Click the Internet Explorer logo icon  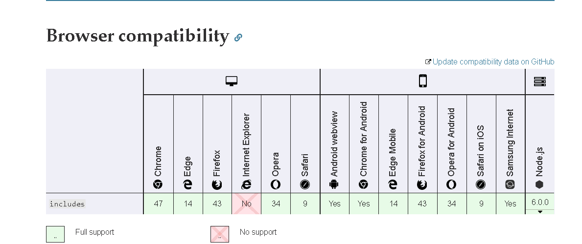246,184
